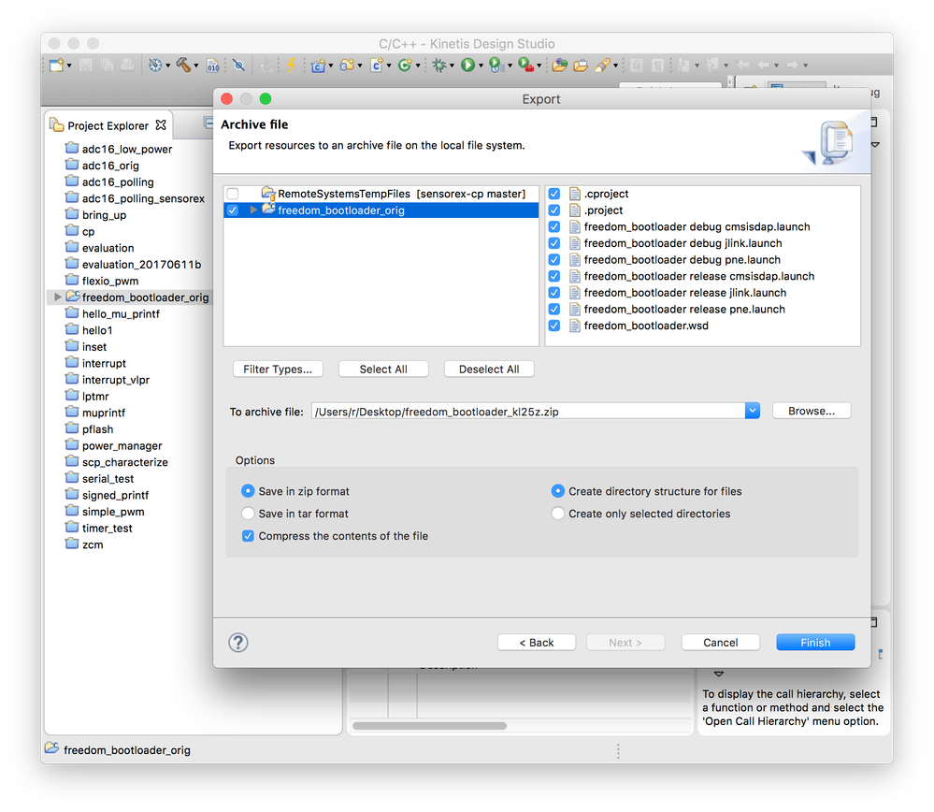This screenshot has height=812, width=934.
Task: Check the RemoteSystemsTempFiles checkbox
Action: (233, 194)
